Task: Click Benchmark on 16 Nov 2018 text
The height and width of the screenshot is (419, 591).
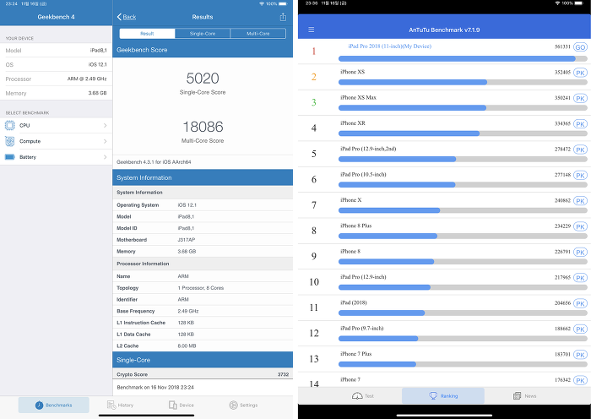Action: point(155,387)
